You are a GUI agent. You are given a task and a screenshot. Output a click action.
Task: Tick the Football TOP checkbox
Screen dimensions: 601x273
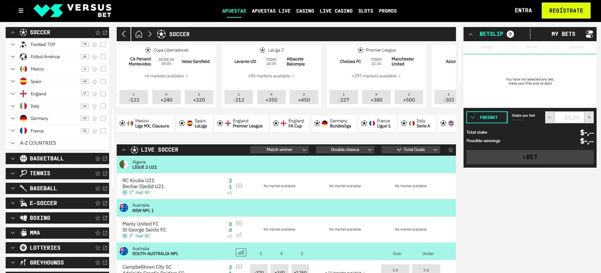(x=103, y=44)
